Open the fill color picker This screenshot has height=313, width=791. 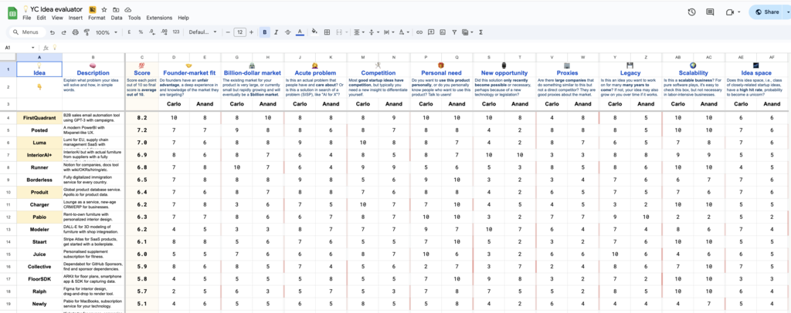314,32
